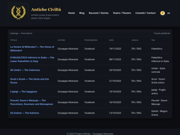Open Gli Italioti — The Italiotes post

(x=25, y=113)
